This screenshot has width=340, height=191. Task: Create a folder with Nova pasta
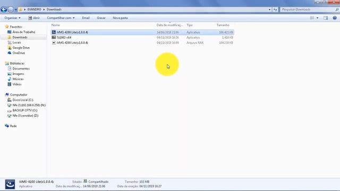tap(120, 18)
